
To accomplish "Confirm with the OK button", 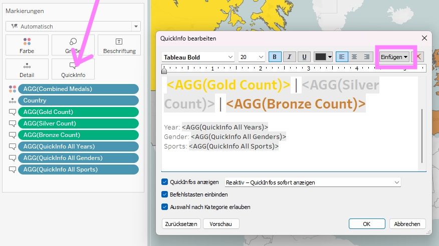I will pos(367,224).
